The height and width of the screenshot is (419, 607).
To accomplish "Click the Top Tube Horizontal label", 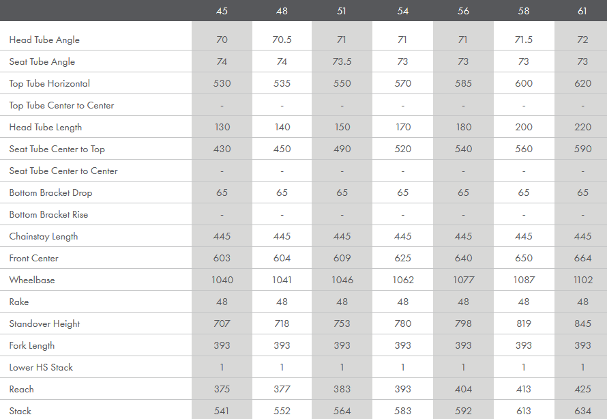I will [x=50, y=84].
